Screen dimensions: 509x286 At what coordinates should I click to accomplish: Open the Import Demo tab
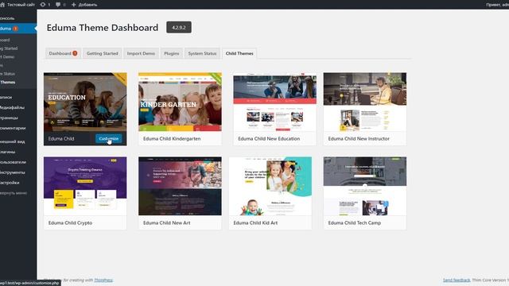click(x=141, y=53)
